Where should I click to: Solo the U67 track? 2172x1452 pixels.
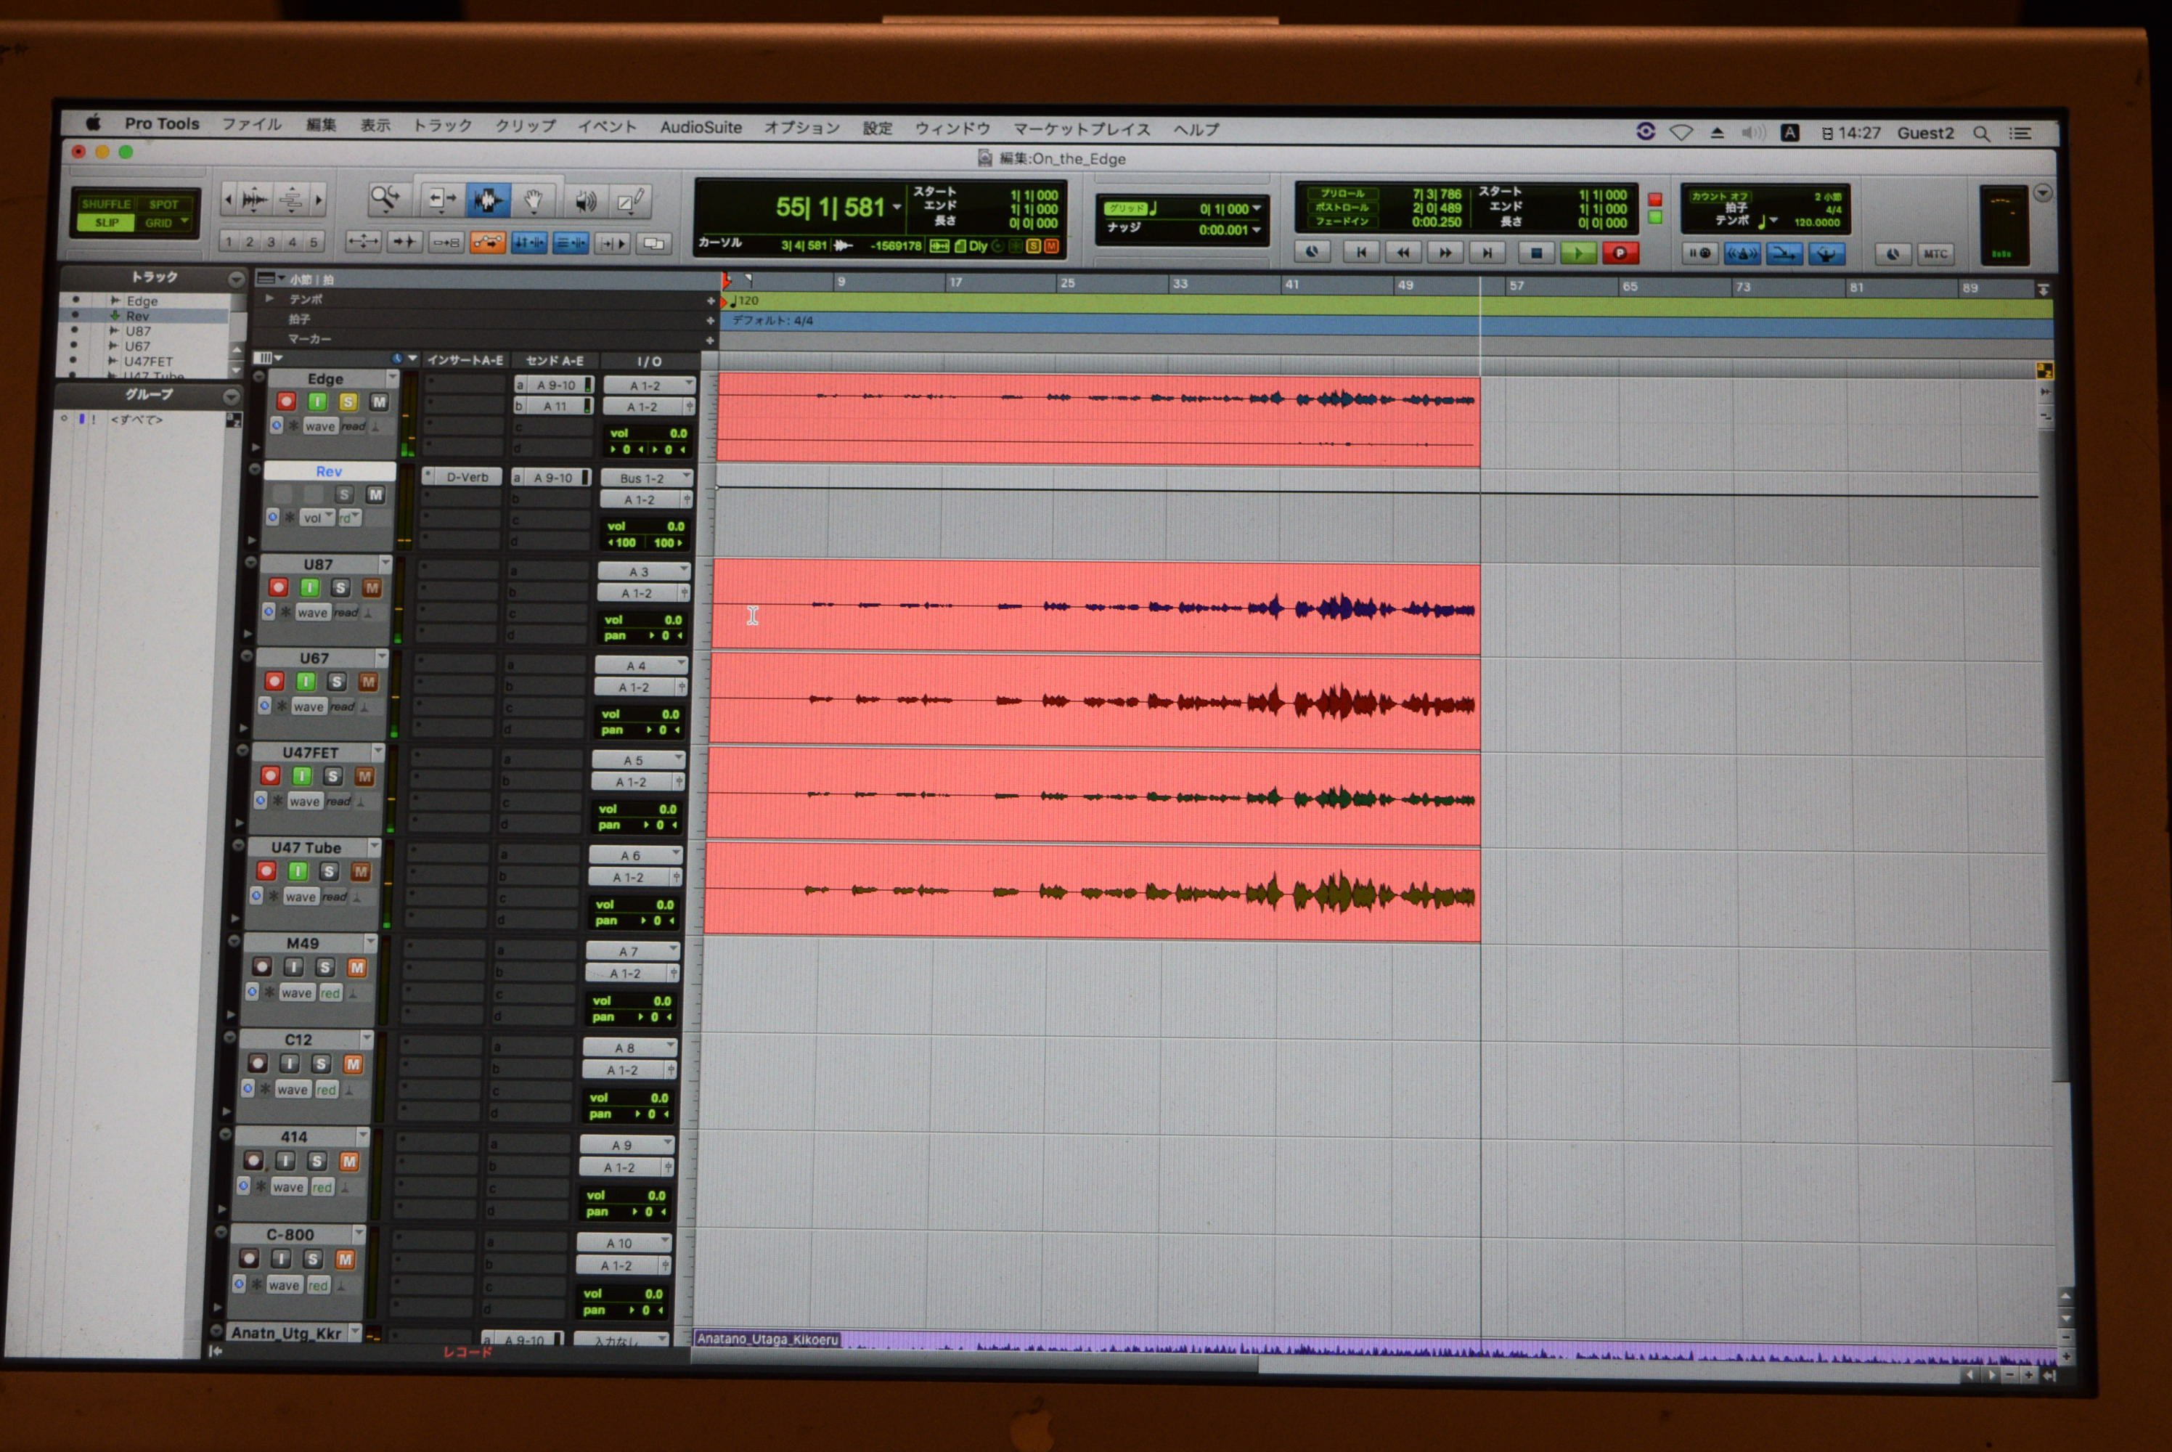336,682
